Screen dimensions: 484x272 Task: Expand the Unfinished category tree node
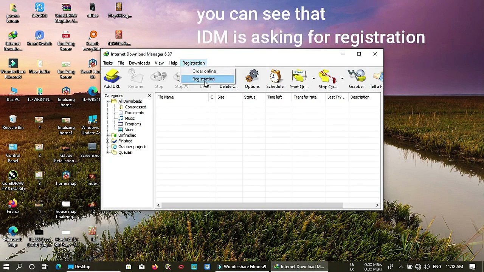tap(108, 135)
